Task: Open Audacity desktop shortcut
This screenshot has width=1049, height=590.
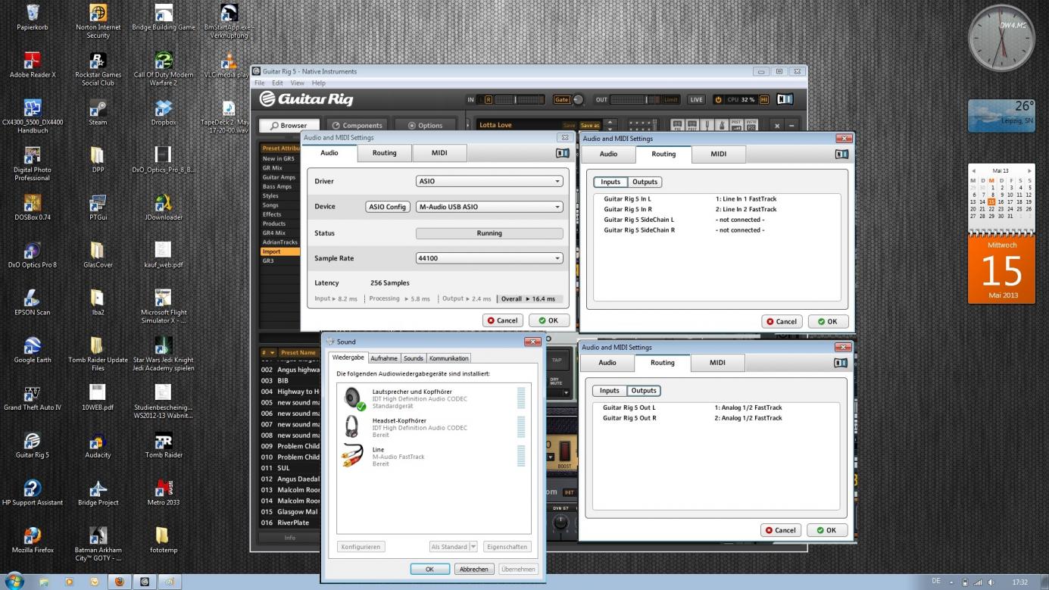Action: (x=98, y=445)
